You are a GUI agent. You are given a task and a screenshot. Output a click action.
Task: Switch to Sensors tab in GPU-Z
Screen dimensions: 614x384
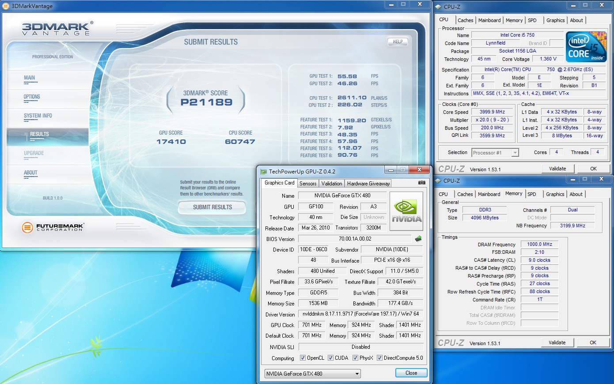tap(308, 184)
